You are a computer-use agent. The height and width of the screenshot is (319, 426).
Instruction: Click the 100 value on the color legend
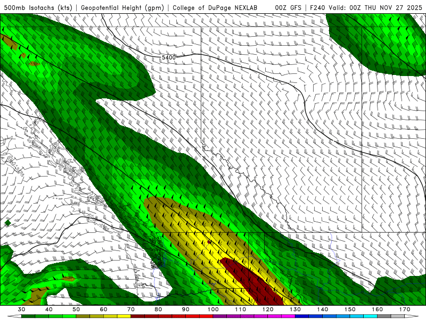tap(213, 309)
